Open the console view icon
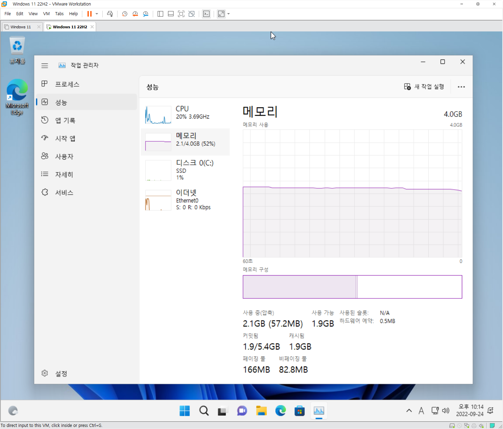The image size is (503, 429). pos(206,14)
